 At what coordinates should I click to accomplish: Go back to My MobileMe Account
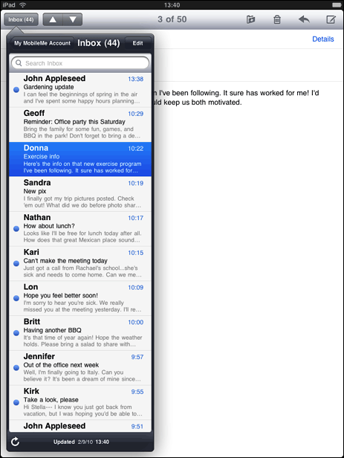(42, 43)
